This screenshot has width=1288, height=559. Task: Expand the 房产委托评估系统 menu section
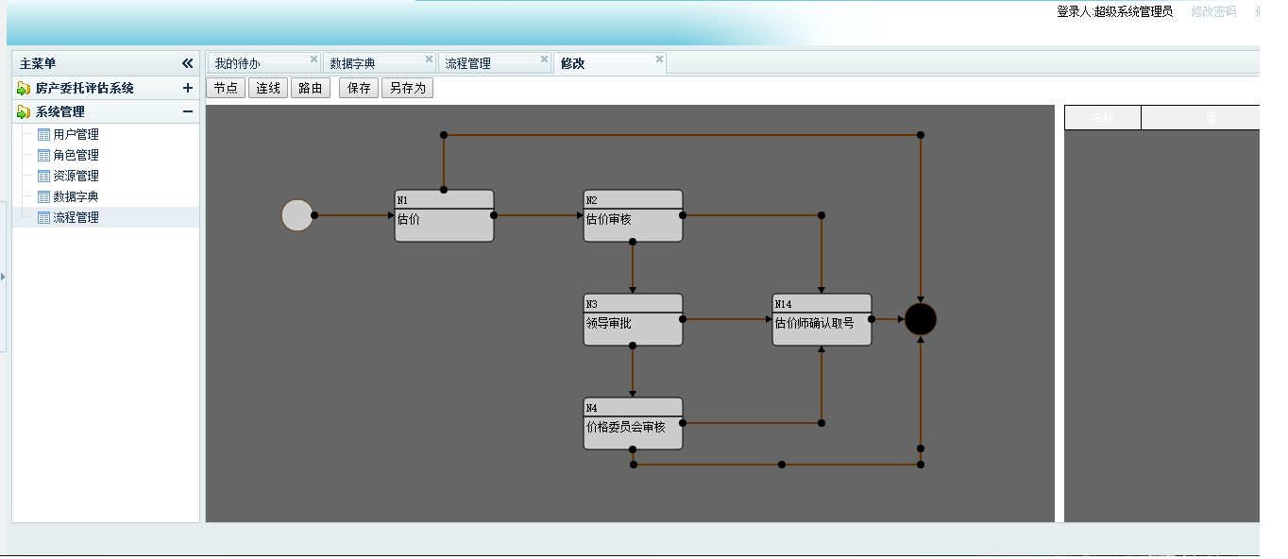pos(188,88)
